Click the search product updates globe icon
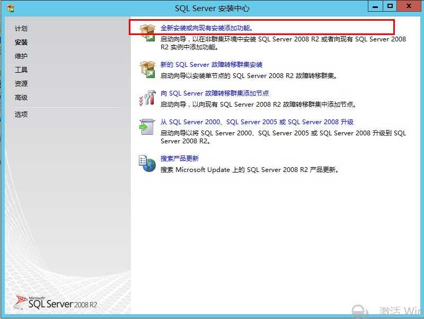Screen dimensions: 424x319 (x=147, y=163)
